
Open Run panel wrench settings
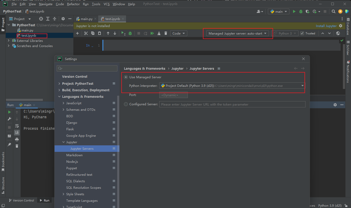point(9,119)
